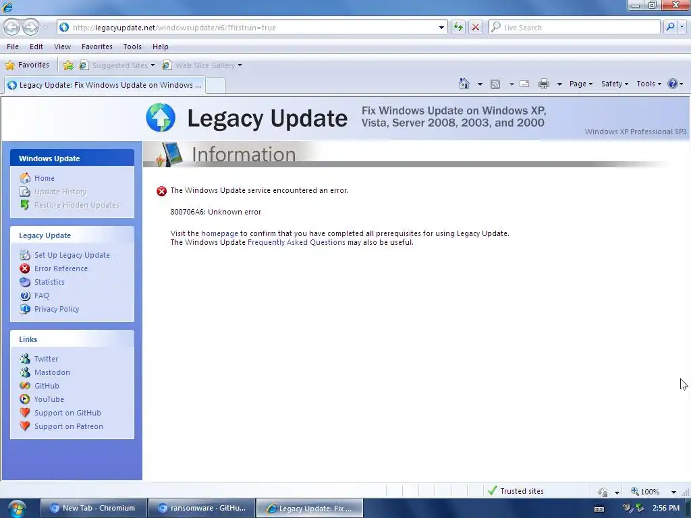Click the Windows Start orb
Image resolution: width=691 pixels, height=518 pixels.
pyautogui.click(x=16, y=509)
